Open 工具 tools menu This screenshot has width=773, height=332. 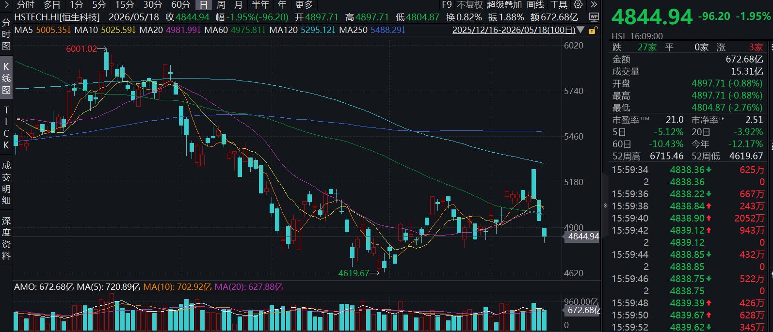(x=559, y=5)
